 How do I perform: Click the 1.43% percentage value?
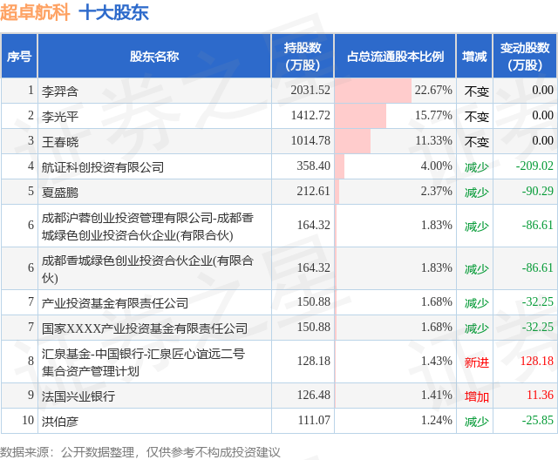pos(436,361)
